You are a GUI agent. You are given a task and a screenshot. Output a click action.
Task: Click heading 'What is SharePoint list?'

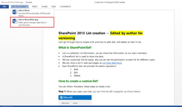(x=75, y=47)
